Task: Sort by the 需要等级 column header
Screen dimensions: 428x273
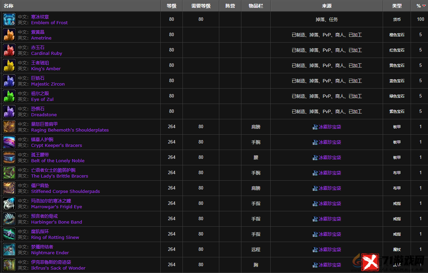Action: [201, 6]
